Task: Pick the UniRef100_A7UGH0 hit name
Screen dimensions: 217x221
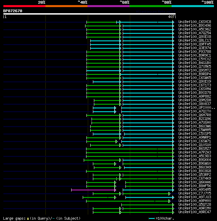Action: click(195, 122)
